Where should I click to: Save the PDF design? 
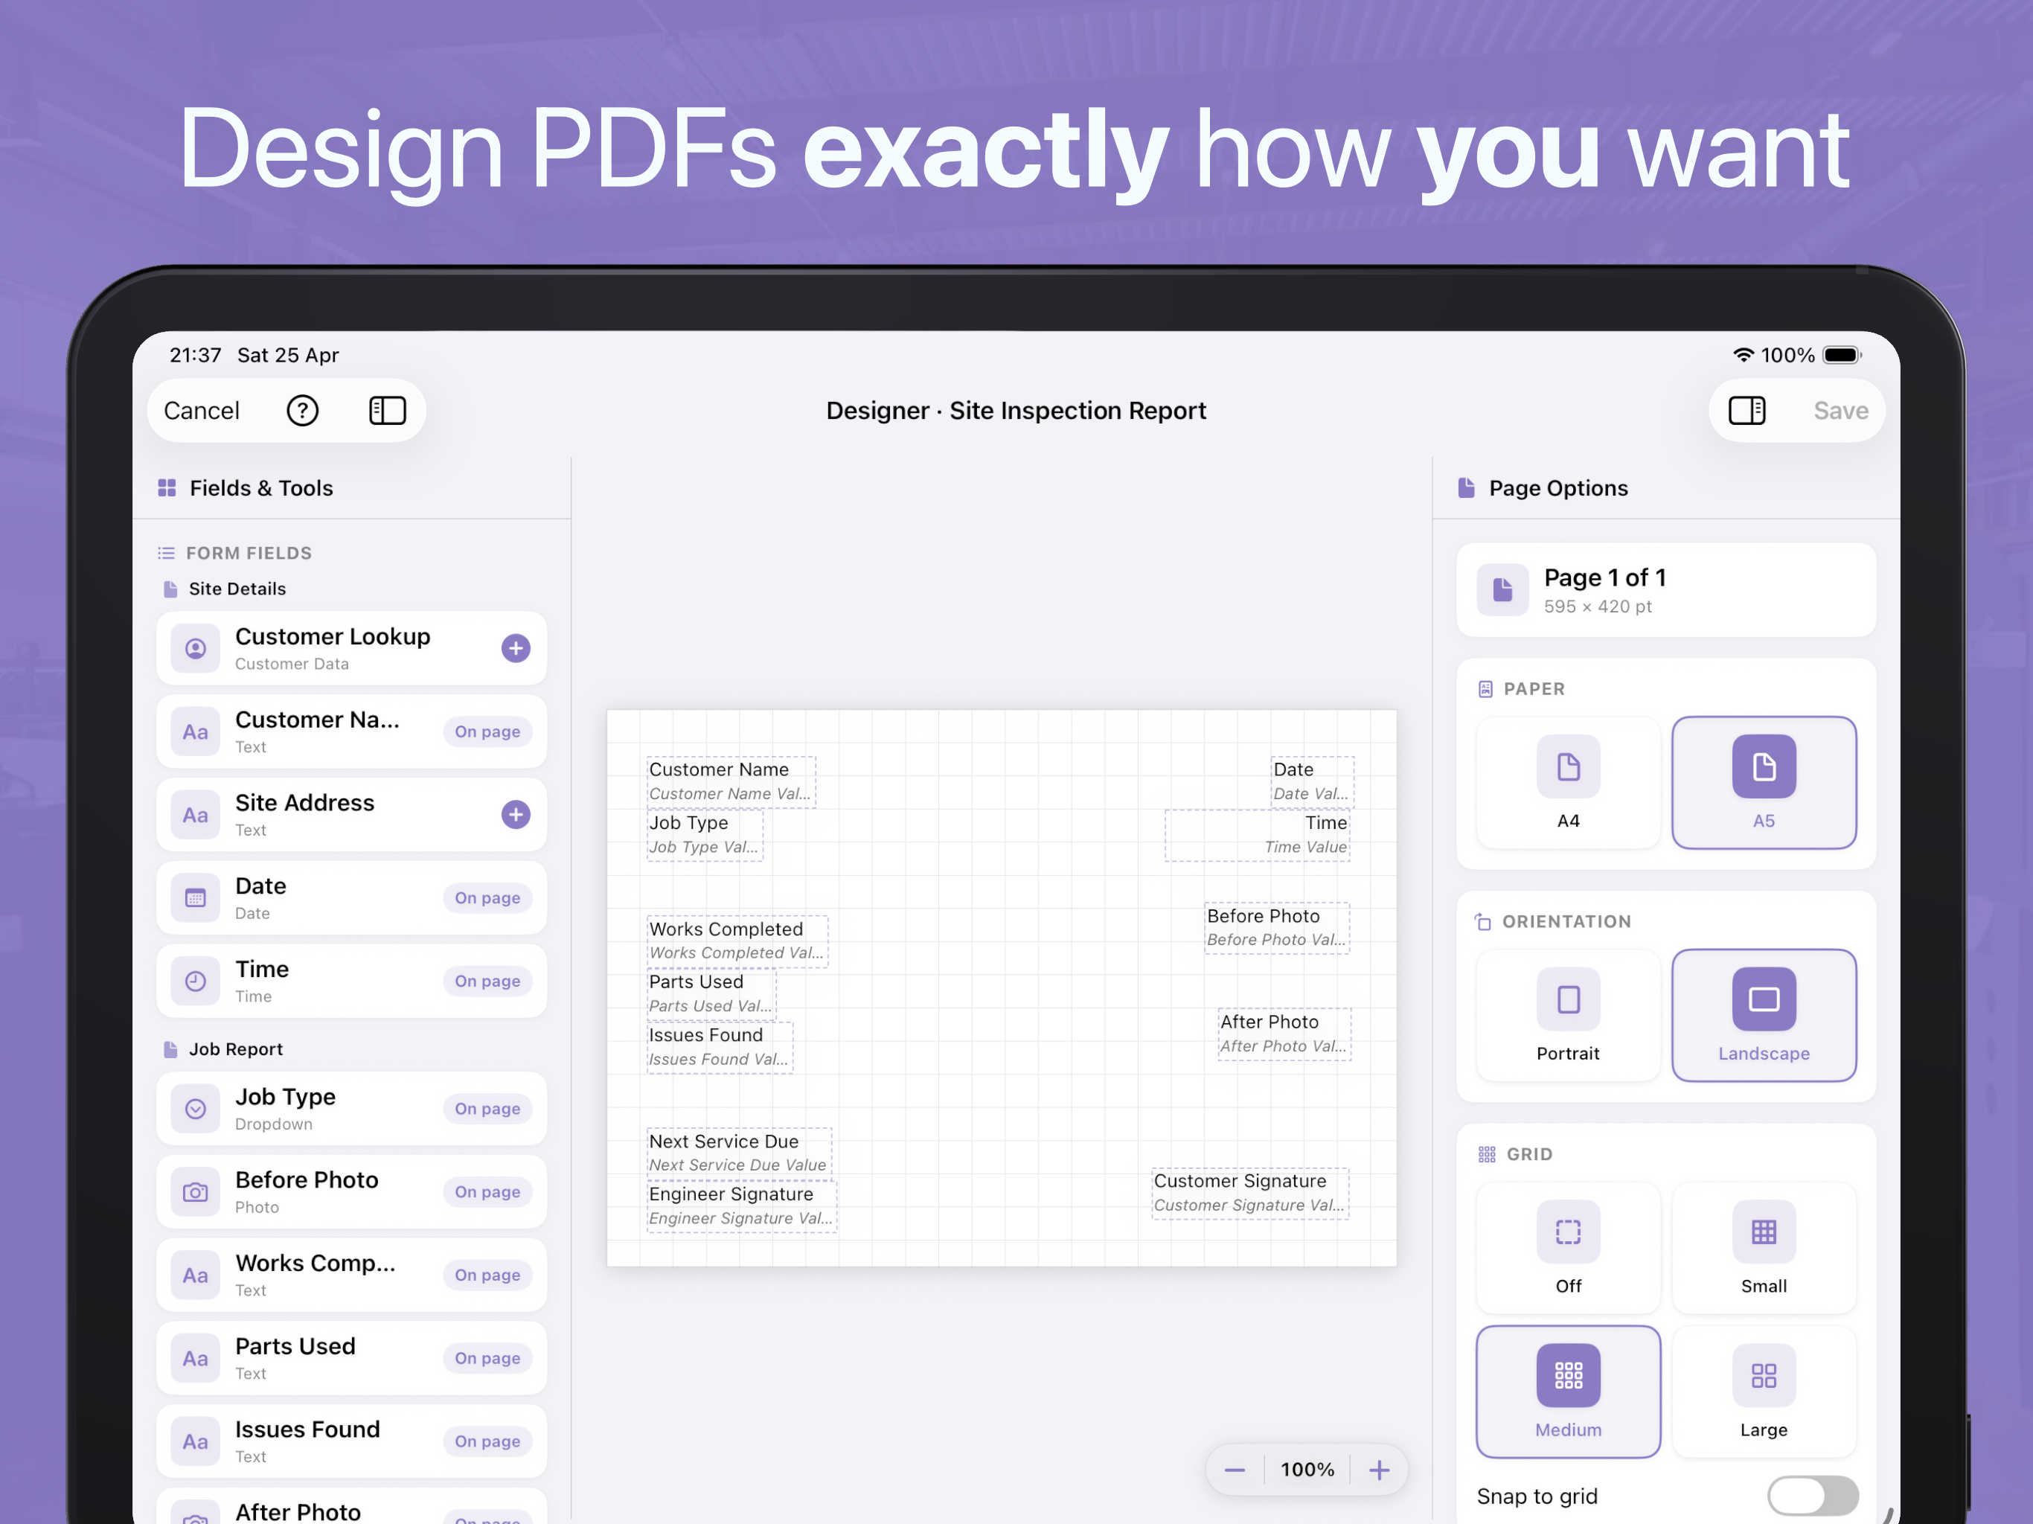click(1840, 411)
